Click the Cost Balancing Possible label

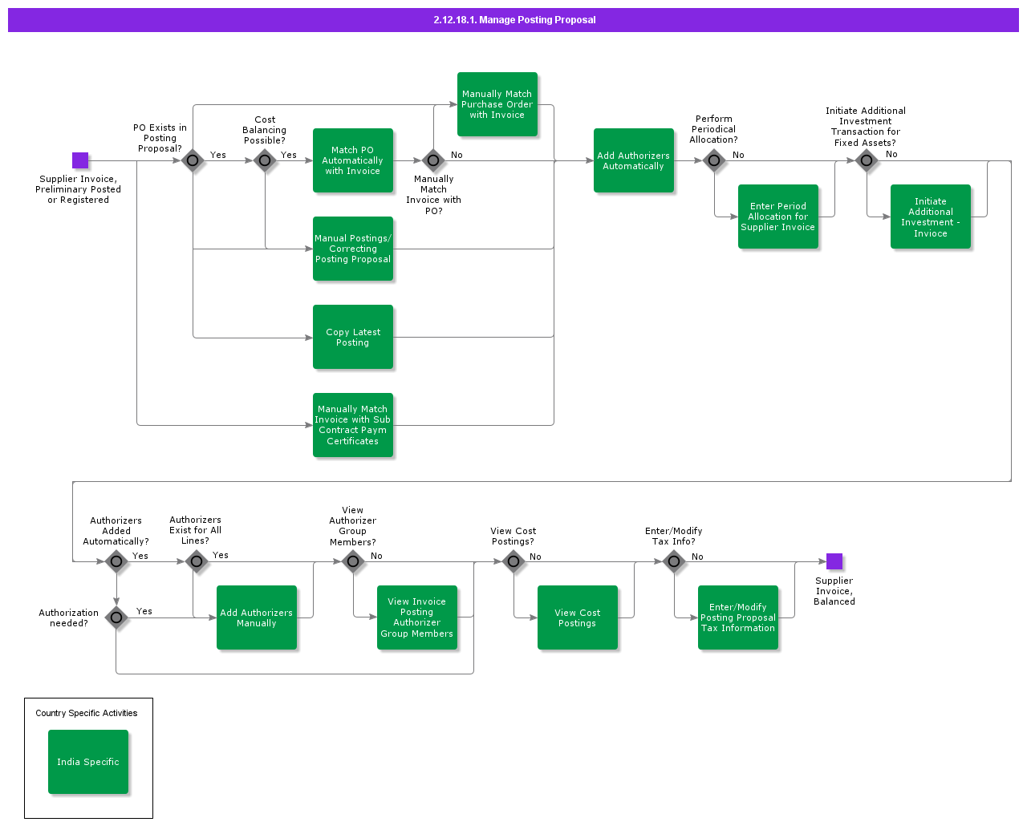pyautogui.click(x=265, y=130)
